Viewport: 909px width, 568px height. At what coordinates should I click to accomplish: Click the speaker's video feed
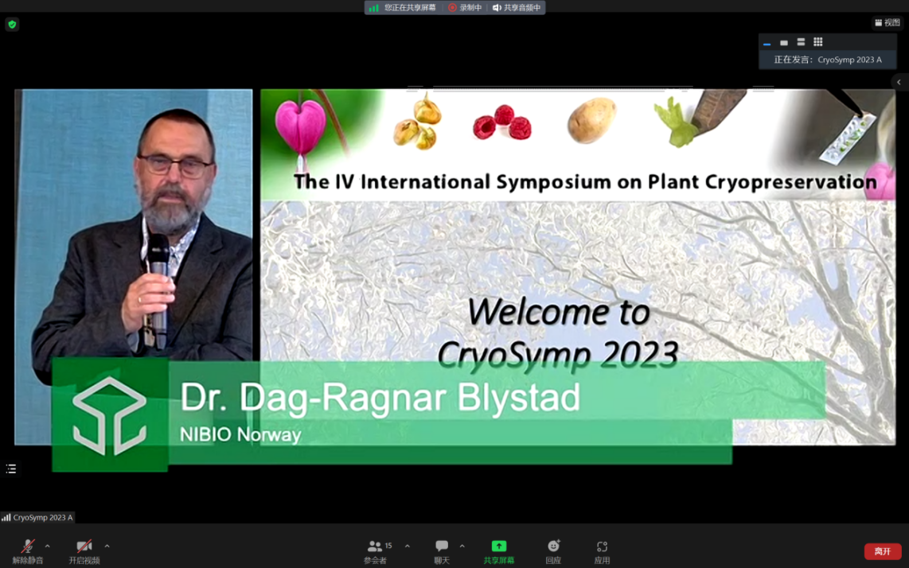point(134,266)
